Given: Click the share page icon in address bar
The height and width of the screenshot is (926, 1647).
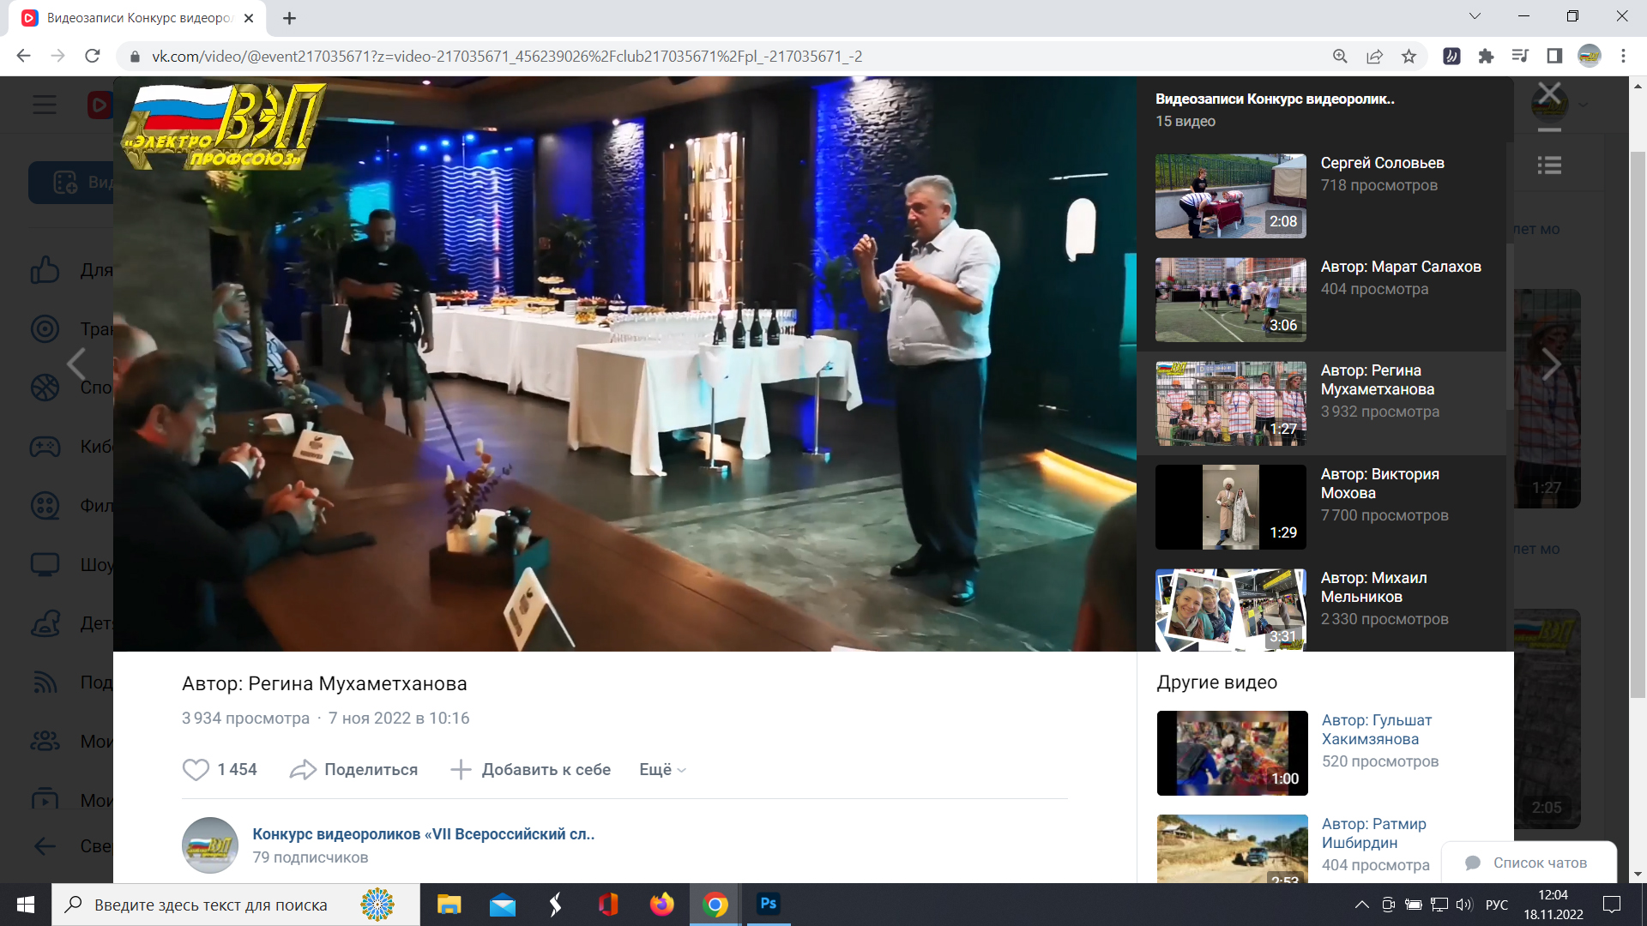Looking at the screenshot, I should [x=1374, y=56].
